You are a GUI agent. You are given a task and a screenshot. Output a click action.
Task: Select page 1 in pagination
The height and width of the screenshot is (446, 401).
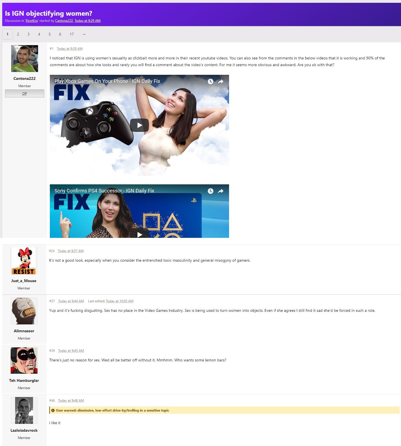[8, 34]
